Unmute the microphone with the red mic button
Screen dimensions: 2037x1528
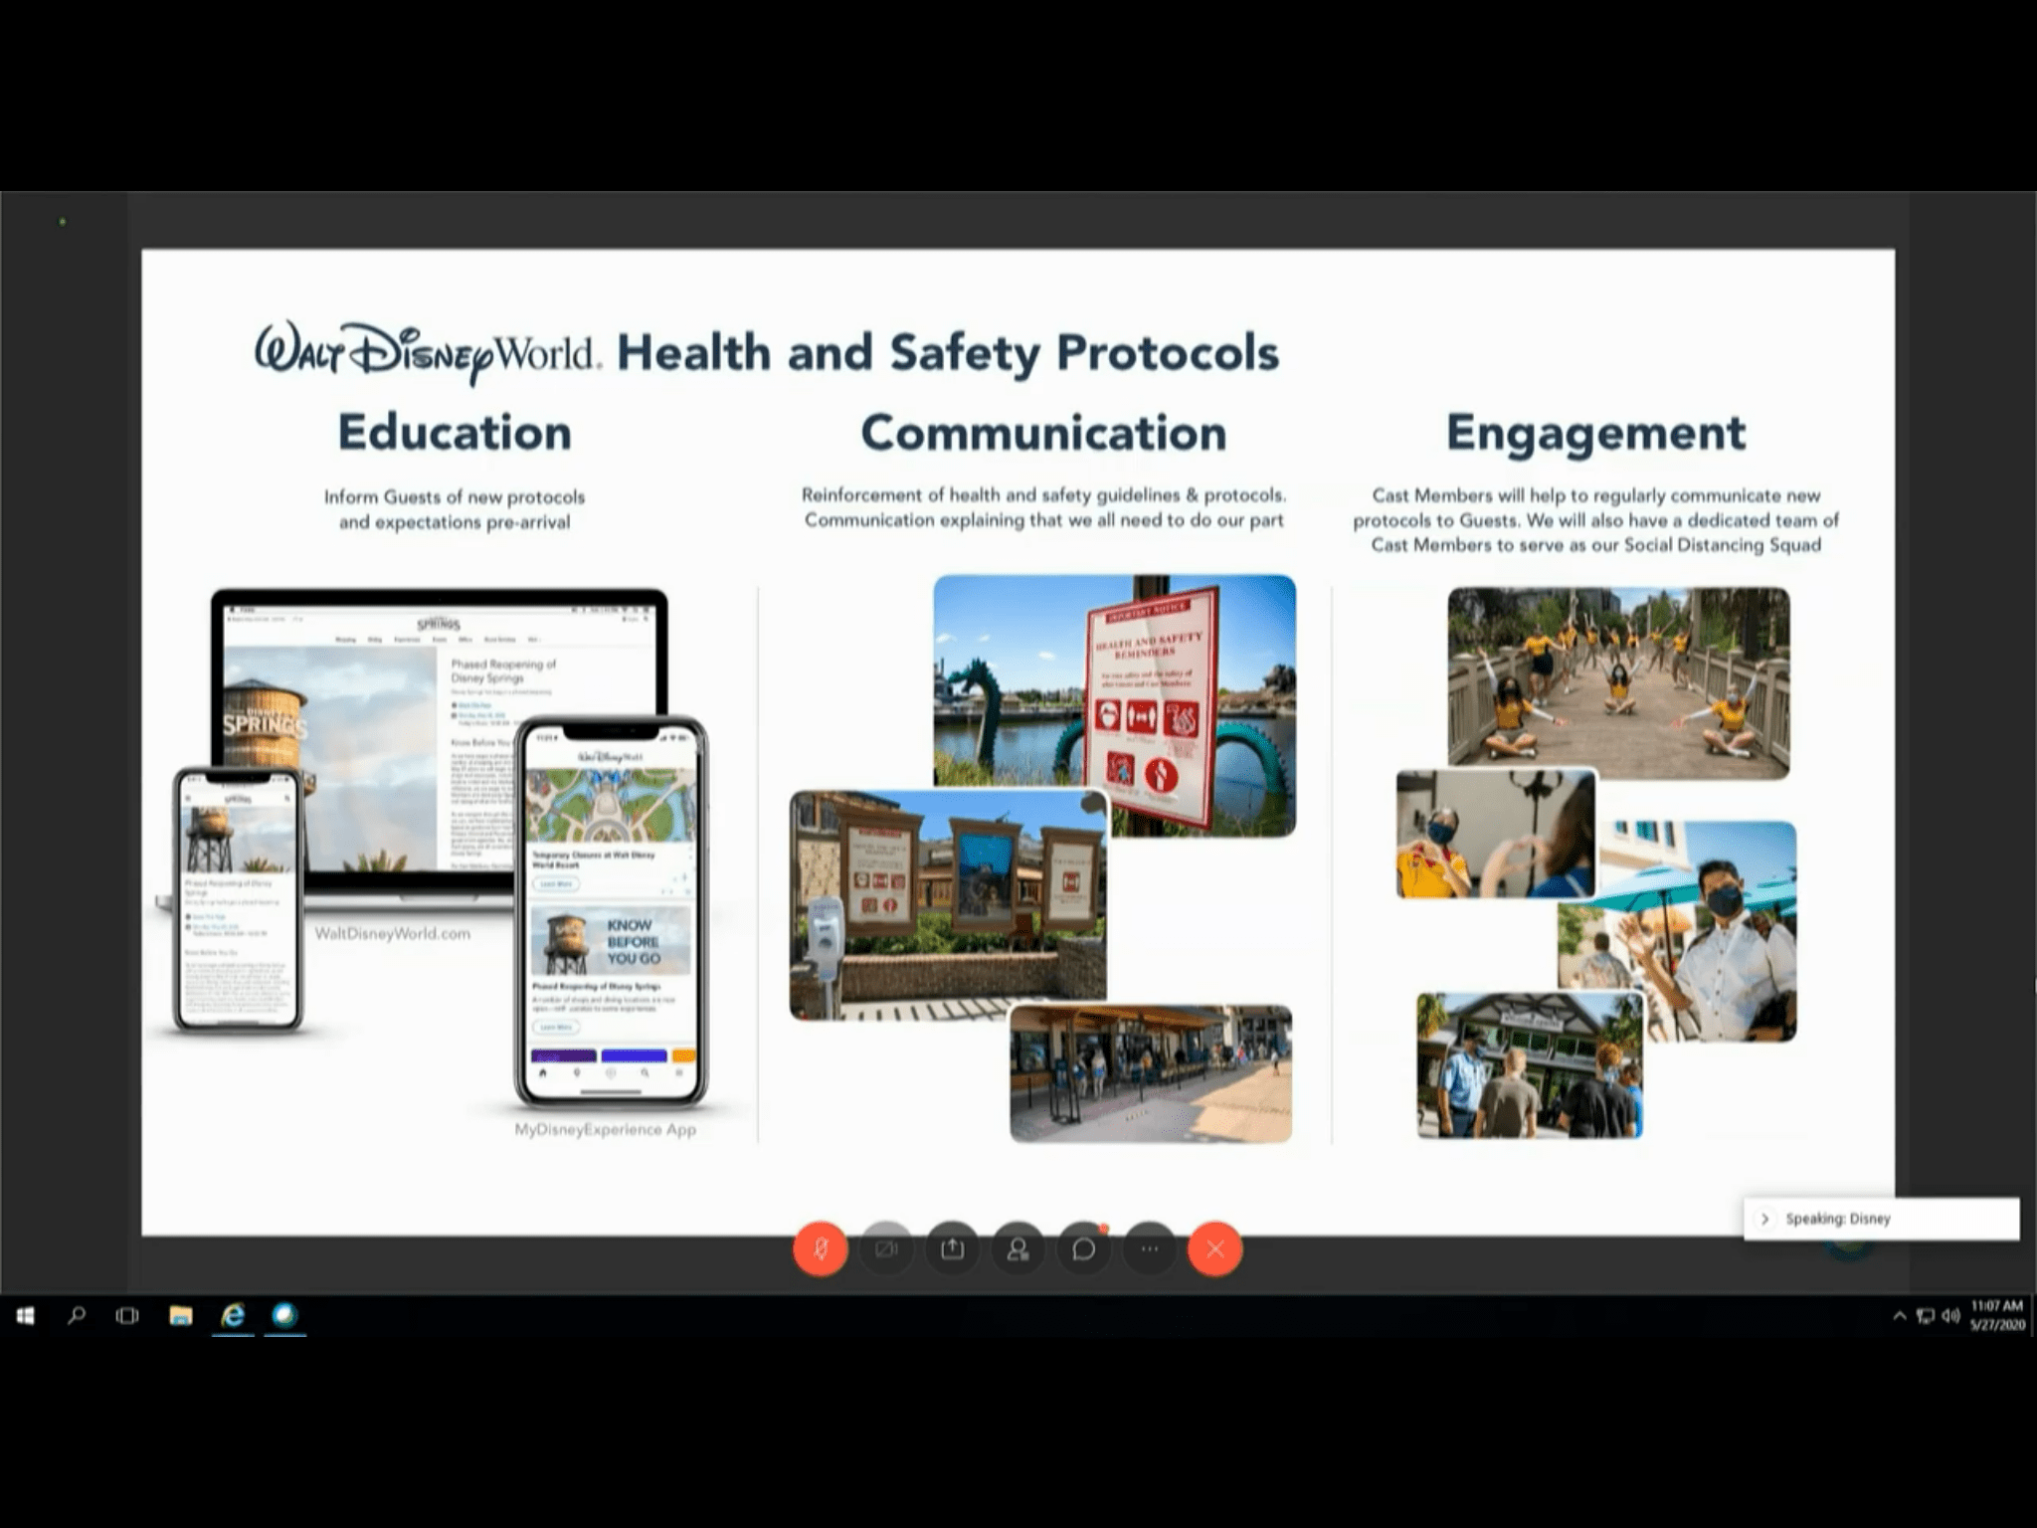click(820, 1248)
